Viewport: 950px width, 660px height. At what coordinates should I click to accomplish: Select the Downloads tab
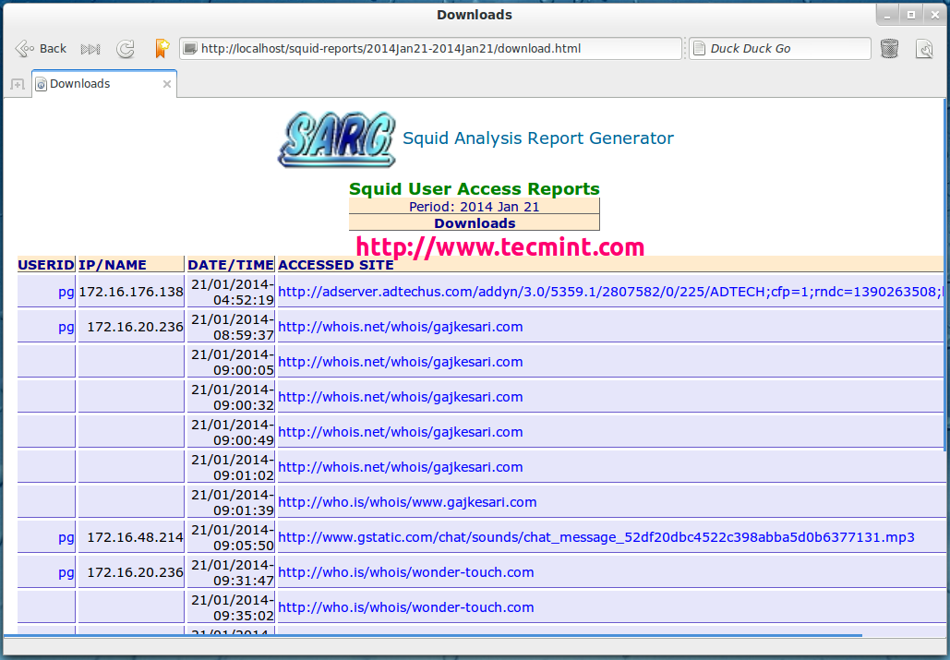[x=104, y=84]
